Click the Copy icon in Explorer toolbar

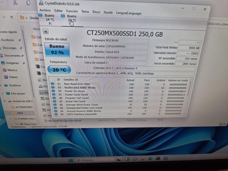coord(28,3)
